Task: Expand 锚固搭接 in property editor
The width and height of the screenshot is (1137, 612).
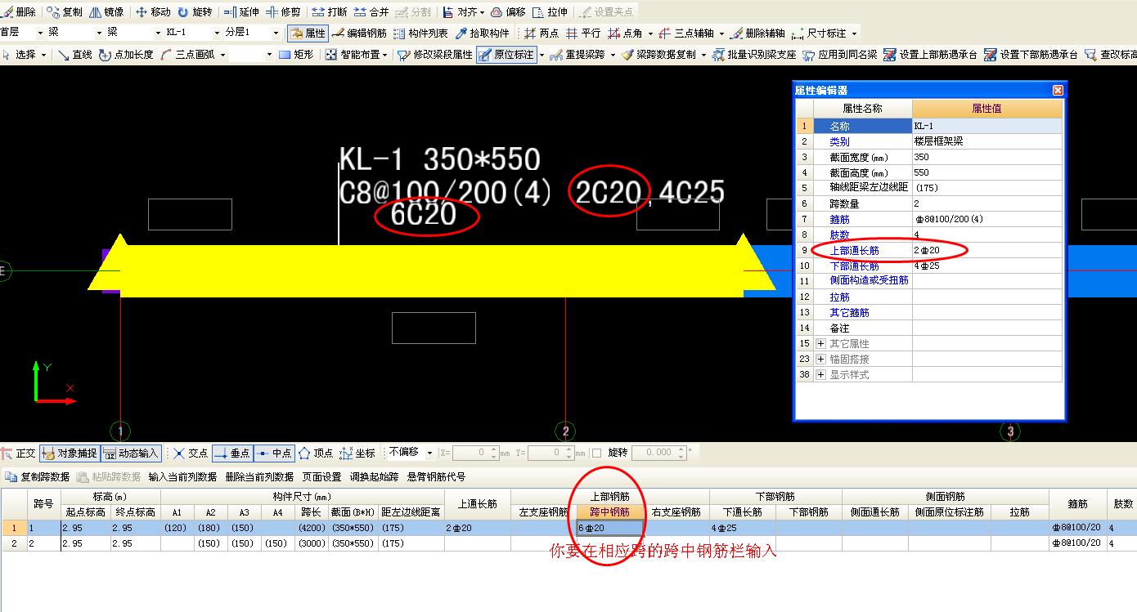Action: [x=821, y=360]
